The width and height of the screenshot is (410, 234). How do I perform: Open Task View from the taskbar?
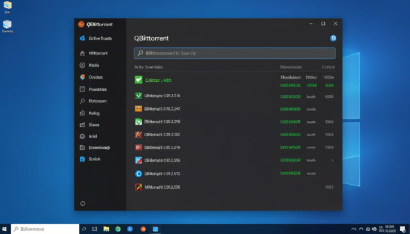(95, 229)
